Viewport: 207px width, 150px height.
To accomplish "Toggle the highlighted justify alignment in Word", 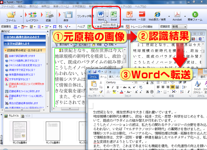I will [x=173, y=87].
